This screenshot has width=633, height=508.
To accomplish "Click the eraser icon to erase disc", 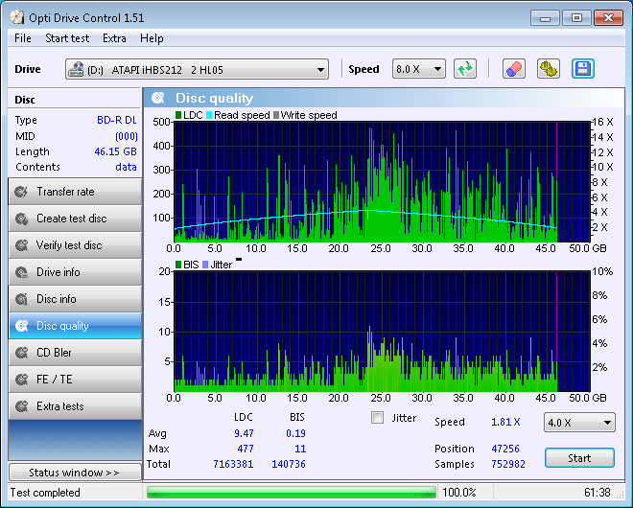I will [x=514, y=69].
